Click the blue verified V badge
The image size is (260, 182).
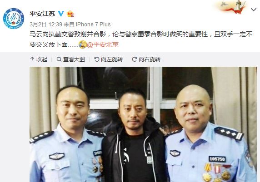tap(61, 14)
